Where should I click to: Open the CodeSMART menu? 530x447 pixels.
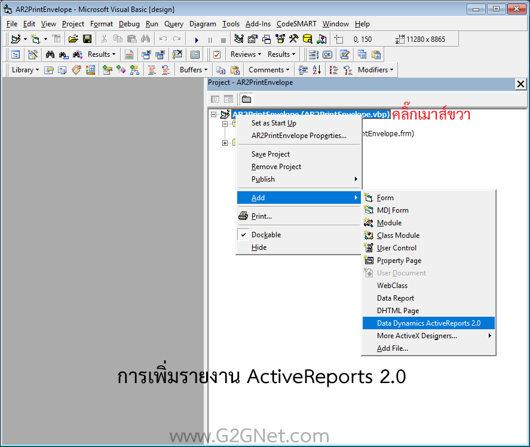(x=296, y=24)
